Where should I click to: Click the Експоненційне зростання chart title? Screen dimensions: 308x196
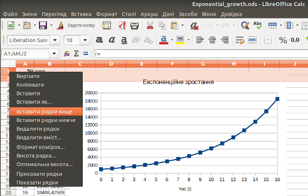(x=178, y=82)
